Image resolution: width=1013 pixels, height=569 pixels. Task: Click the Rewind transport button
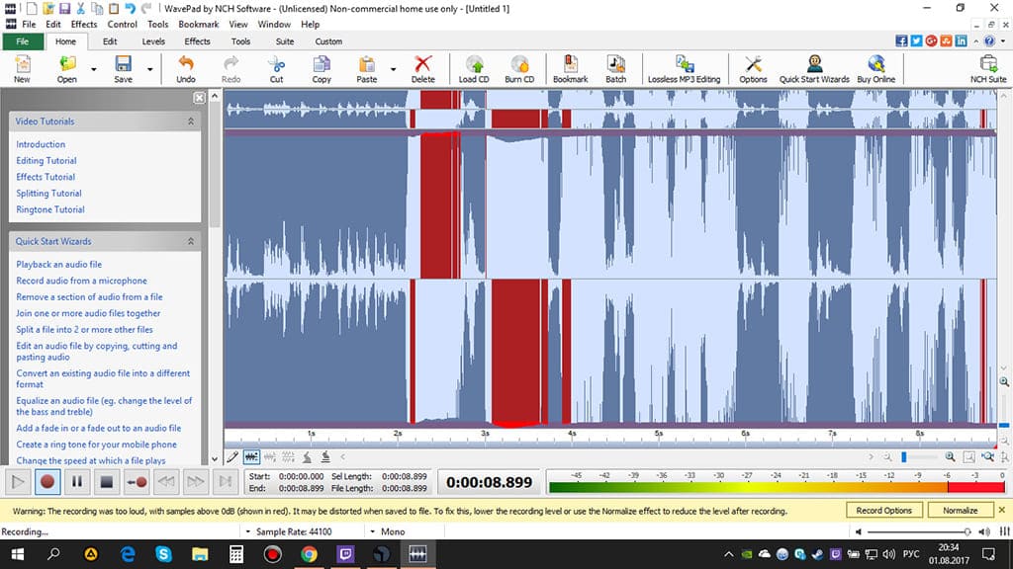point(166,482)
